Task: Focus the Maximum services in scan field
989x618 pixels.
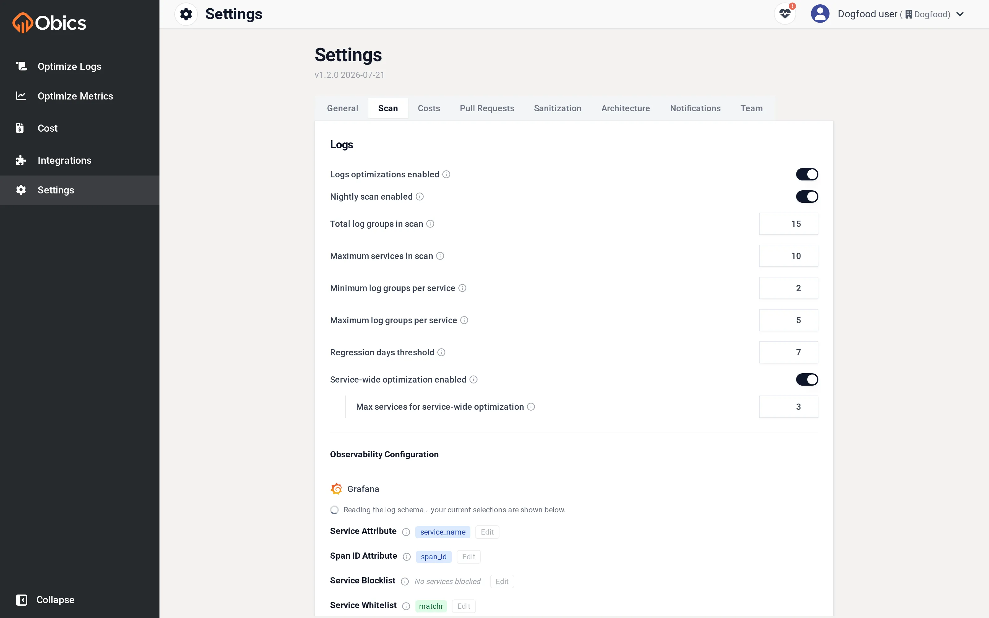Action: click(x=788, y=256)
